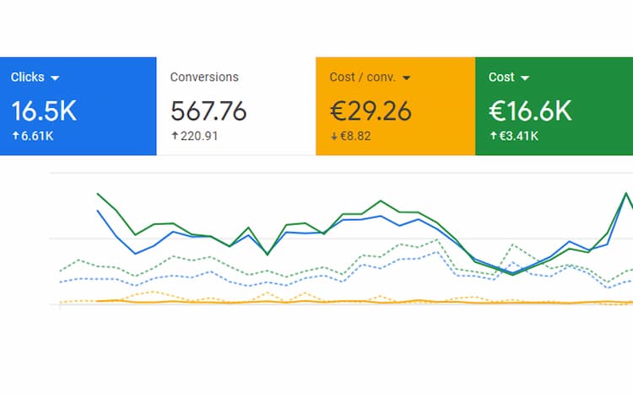Image resolution: width=633 pixels, height=397 pixels.
Task: Click the up arrow beside €3.41K
Action: [x=493, y=135]
